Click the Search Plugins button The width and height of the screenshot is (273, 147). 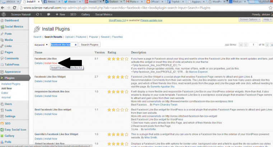(x=89, y=45)
